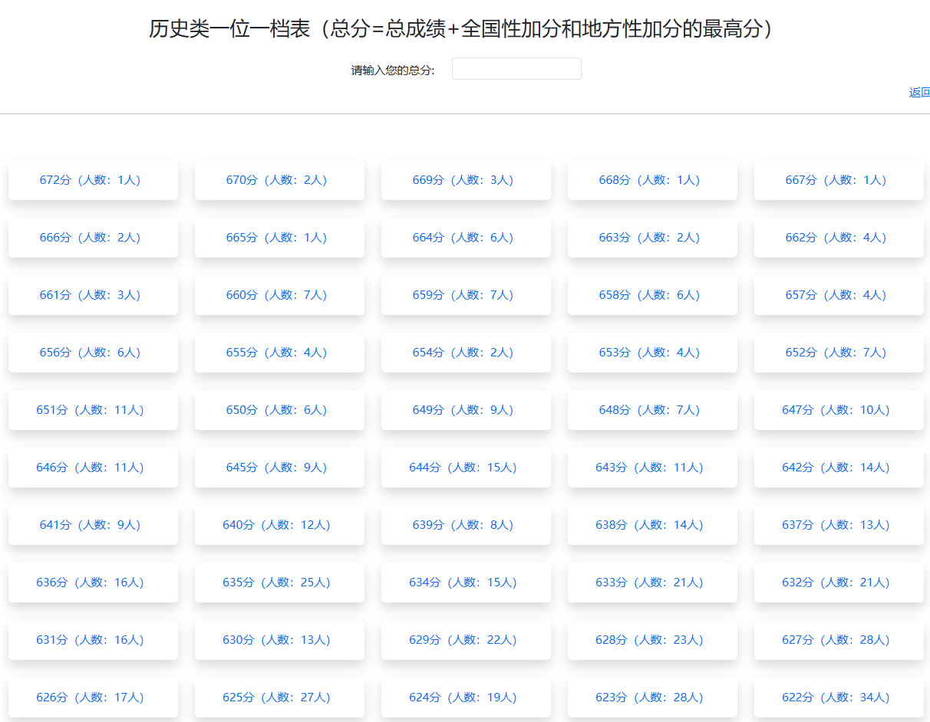The width and height of the screenshot is (930, 722).
Task: Open the 650分 score card
Action: coord(279,410)
